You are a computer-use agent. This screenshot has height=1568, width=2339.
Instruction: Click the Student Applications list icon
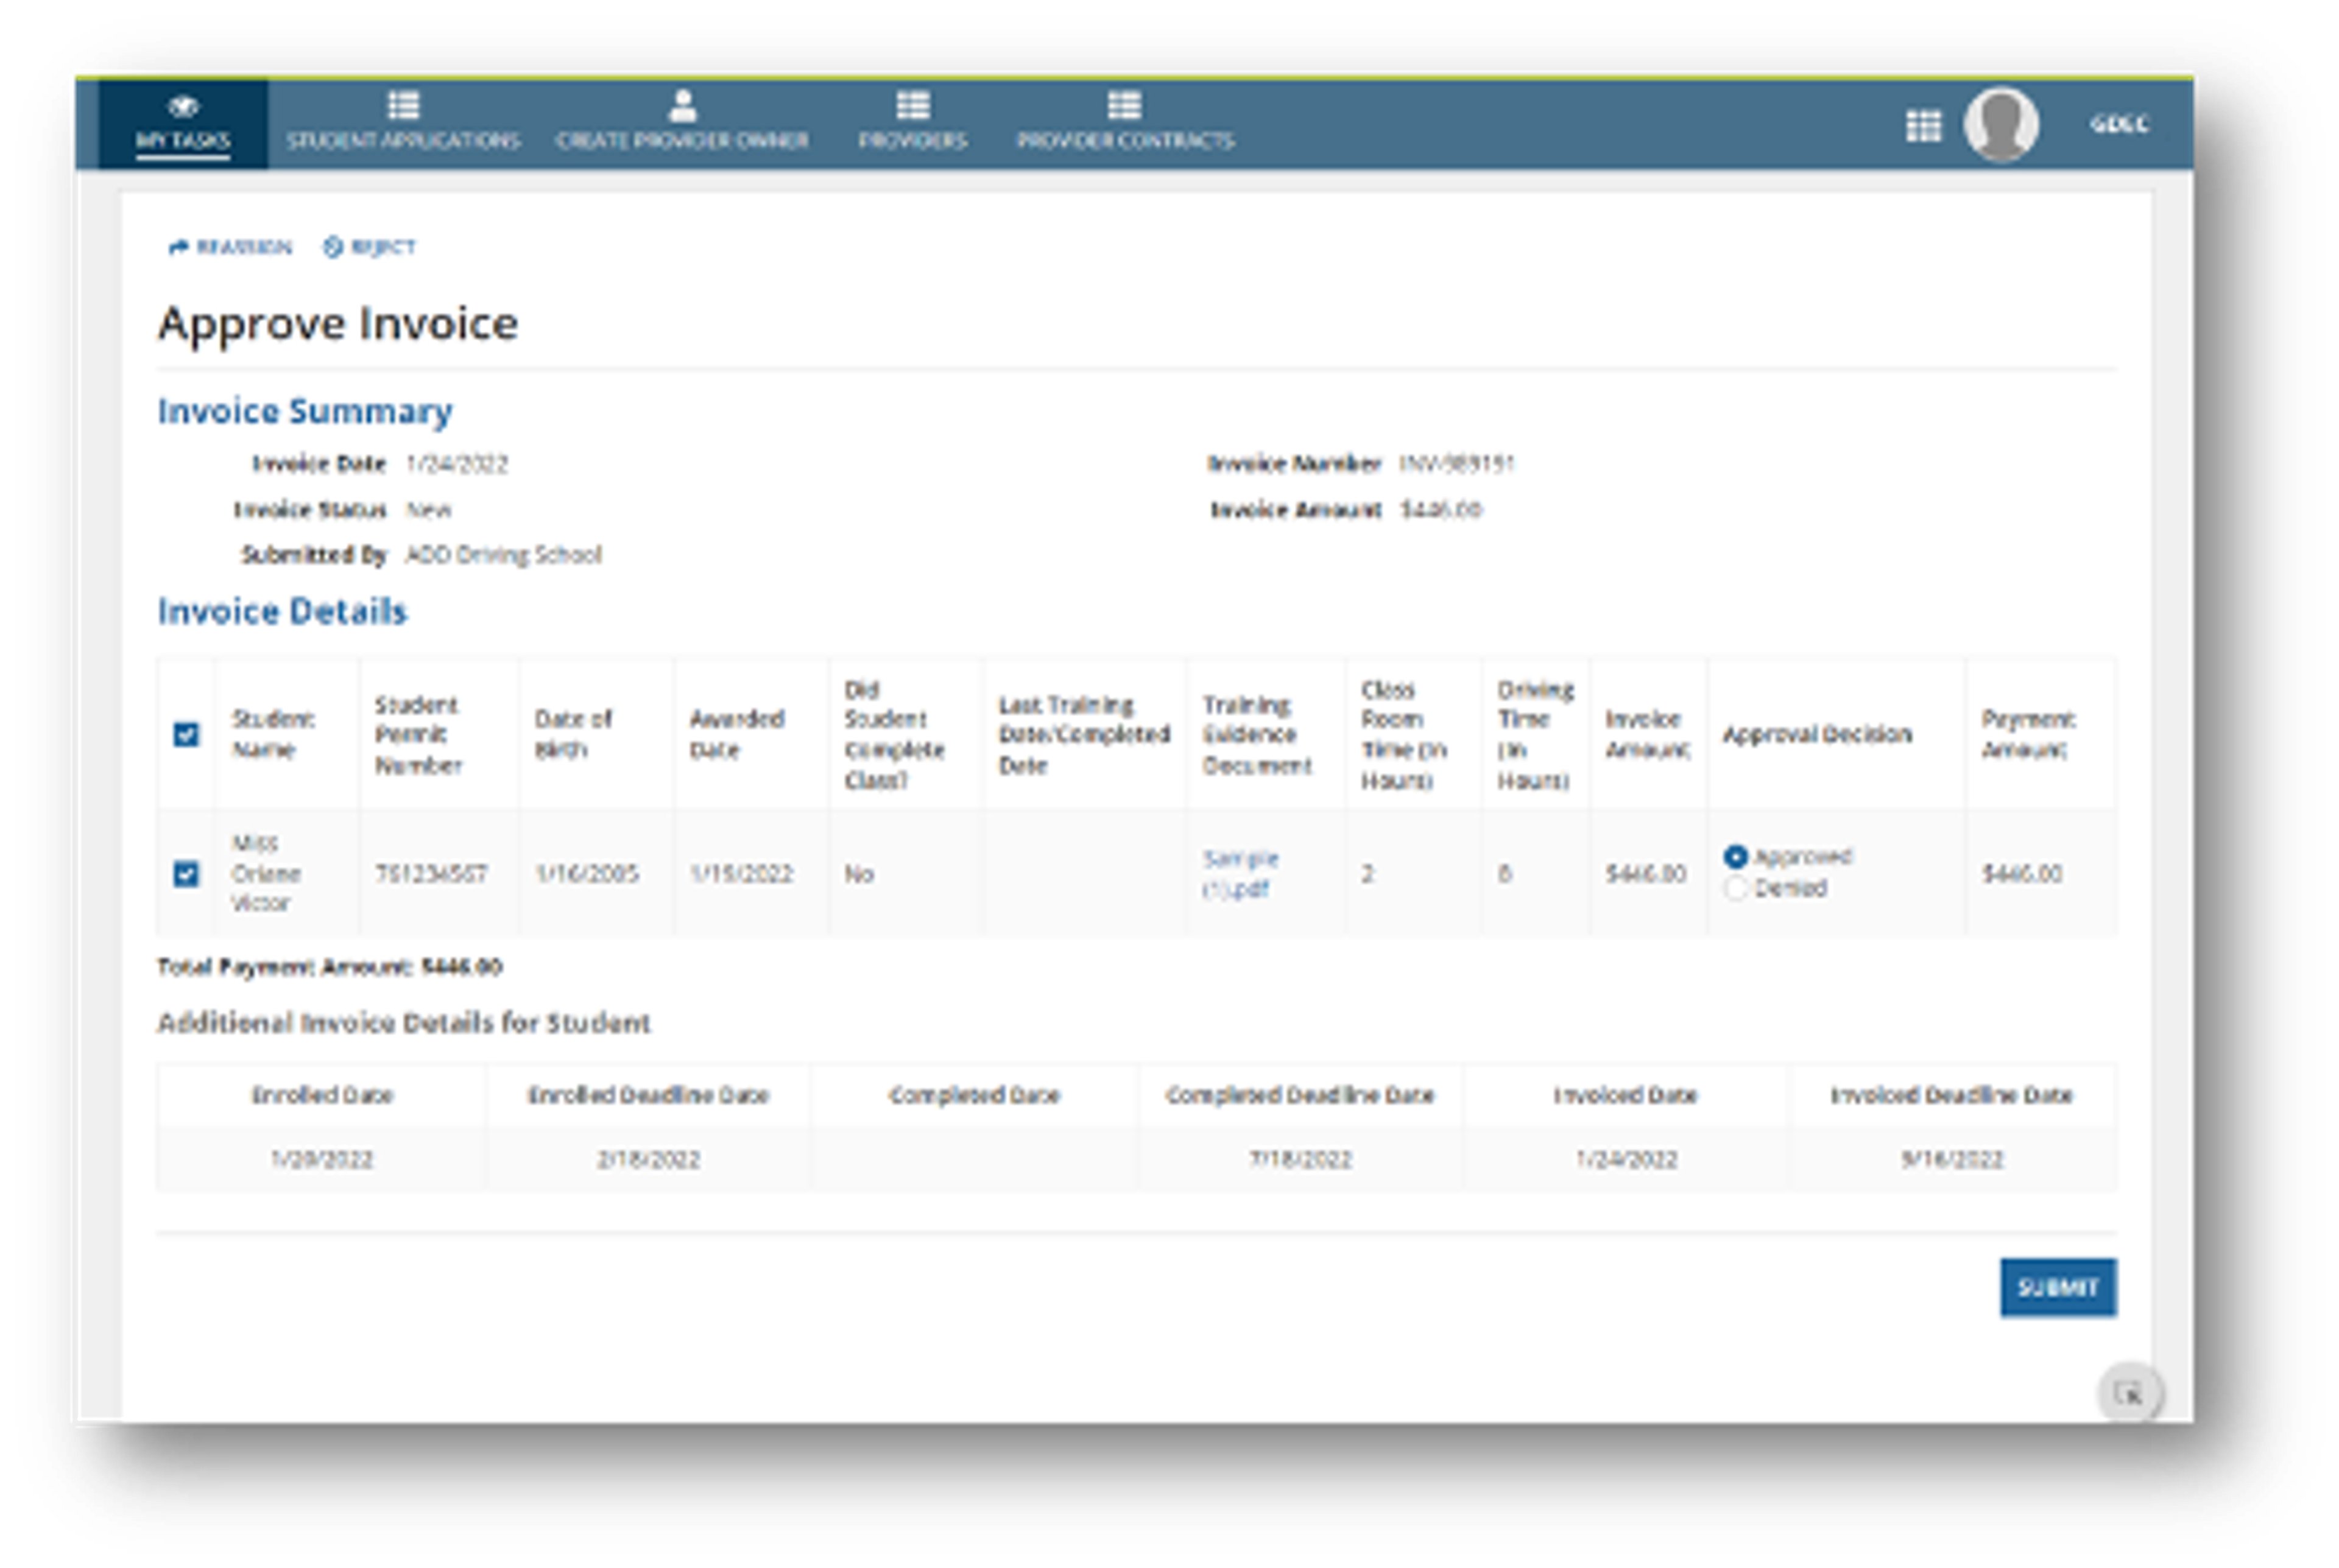pos(403,105)
